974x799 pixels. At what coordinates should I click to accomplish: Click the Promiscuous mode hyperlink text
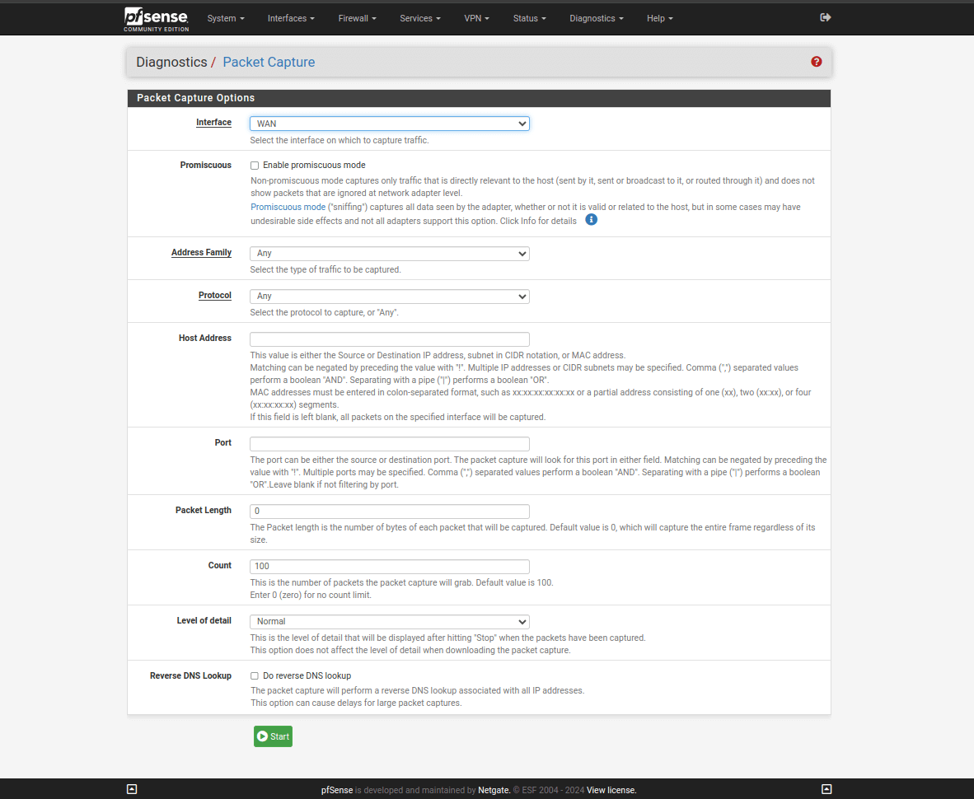288,208
